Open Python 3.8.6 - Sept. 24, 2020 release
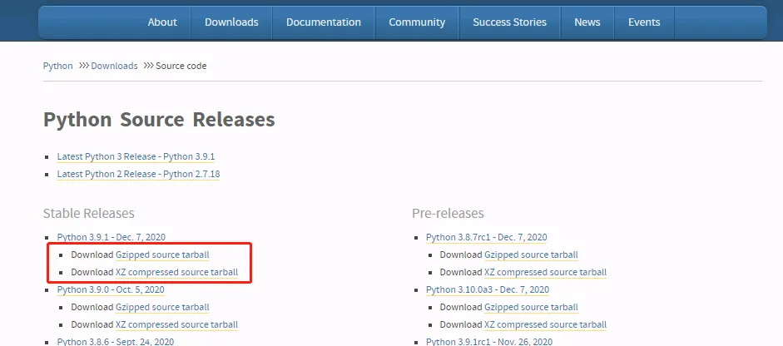 click(x=116, y=342)
